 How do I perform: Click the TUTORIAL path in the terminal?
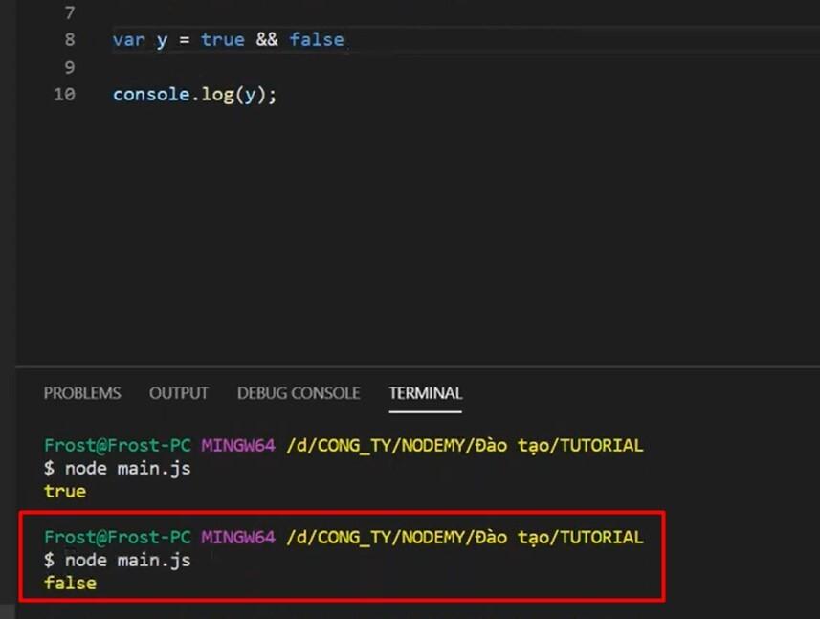pos(605,445)
